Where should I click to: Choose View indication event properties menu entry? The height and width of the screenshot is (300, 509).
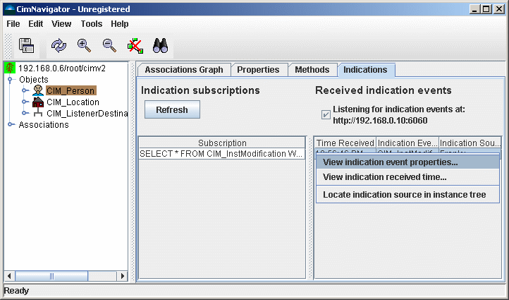tap(390, 162)
